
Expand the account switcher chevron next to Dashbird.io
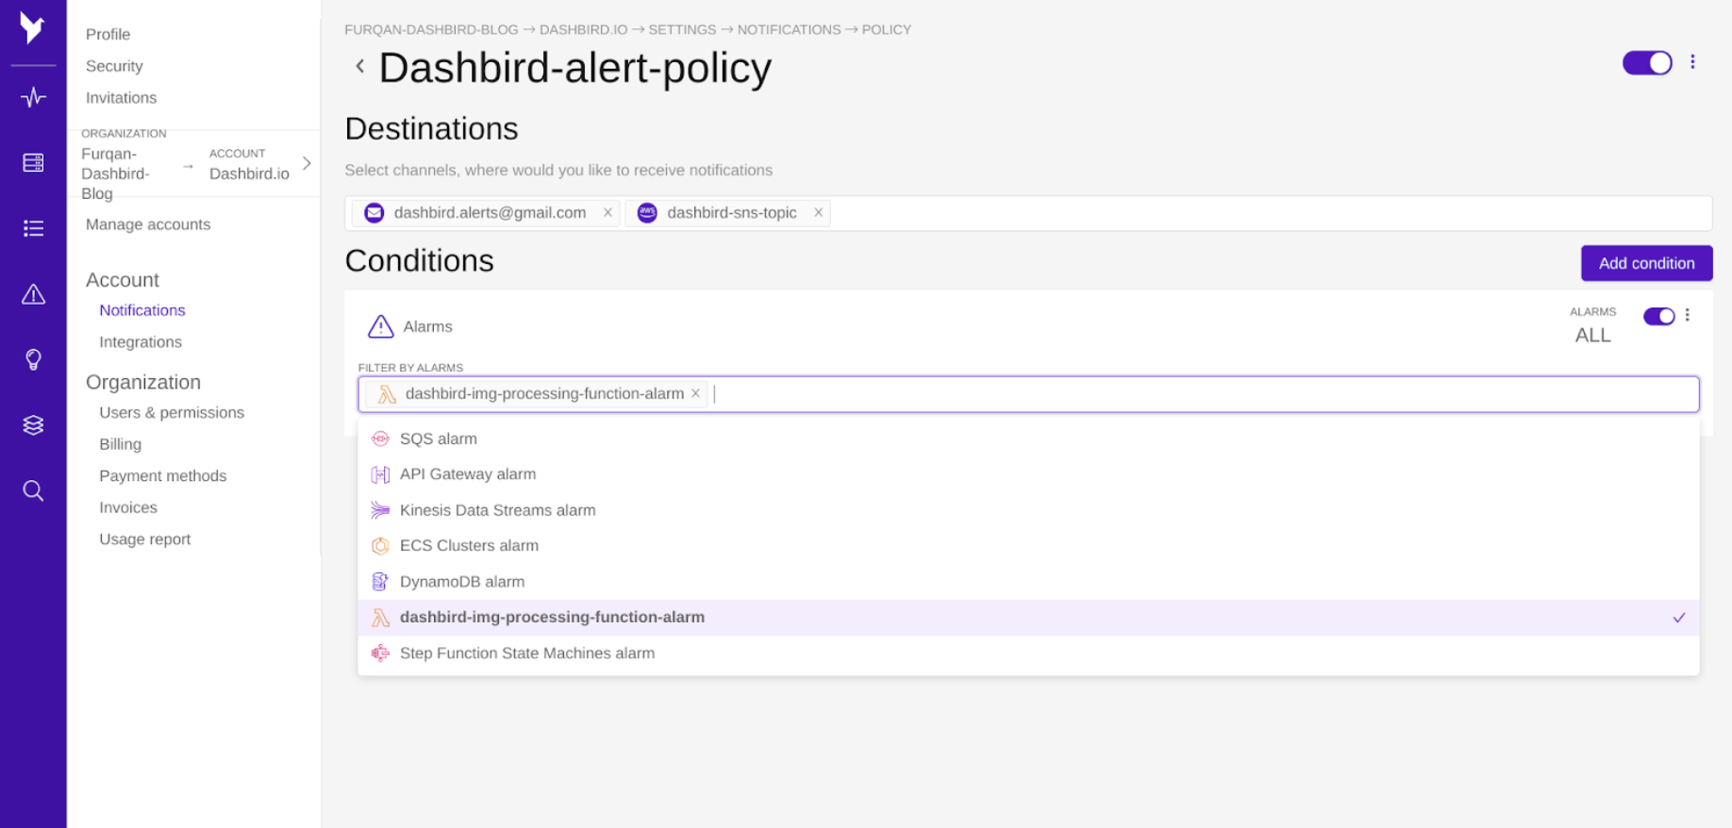point(306,163)
